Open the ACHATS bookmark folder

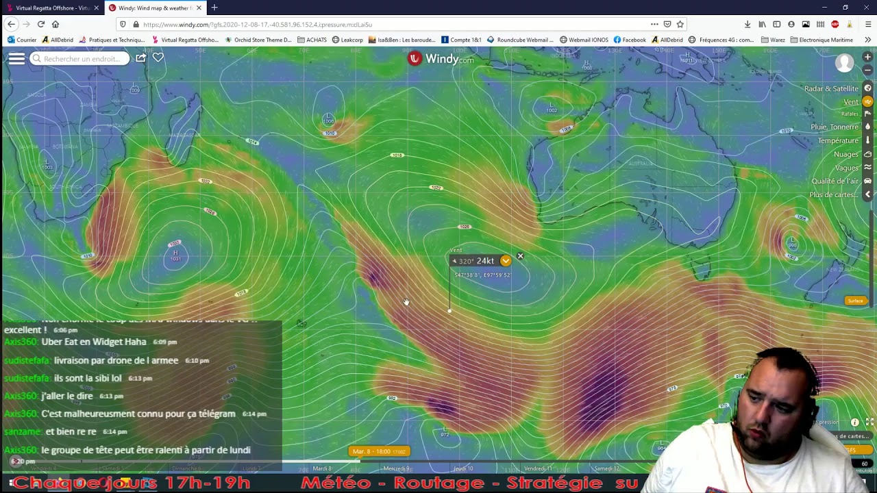(x=312, y=40)
